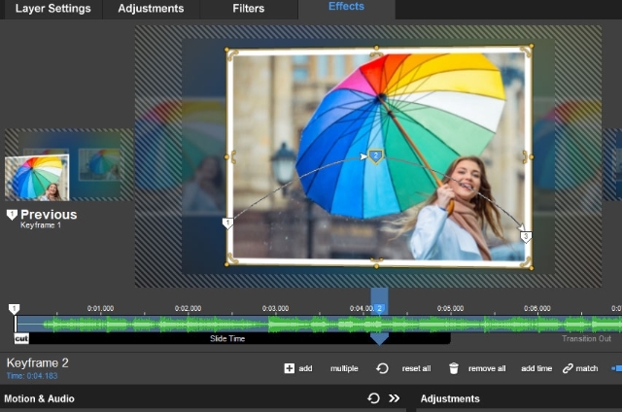622x412 pixels.
Task: Click the add keyframe plus icon
Action: click(x=289, y=368)
